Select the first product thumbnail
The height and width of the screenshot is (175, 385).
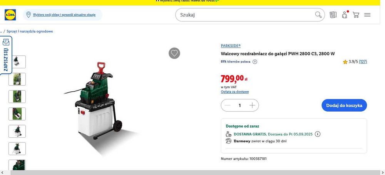click(17, 62)
